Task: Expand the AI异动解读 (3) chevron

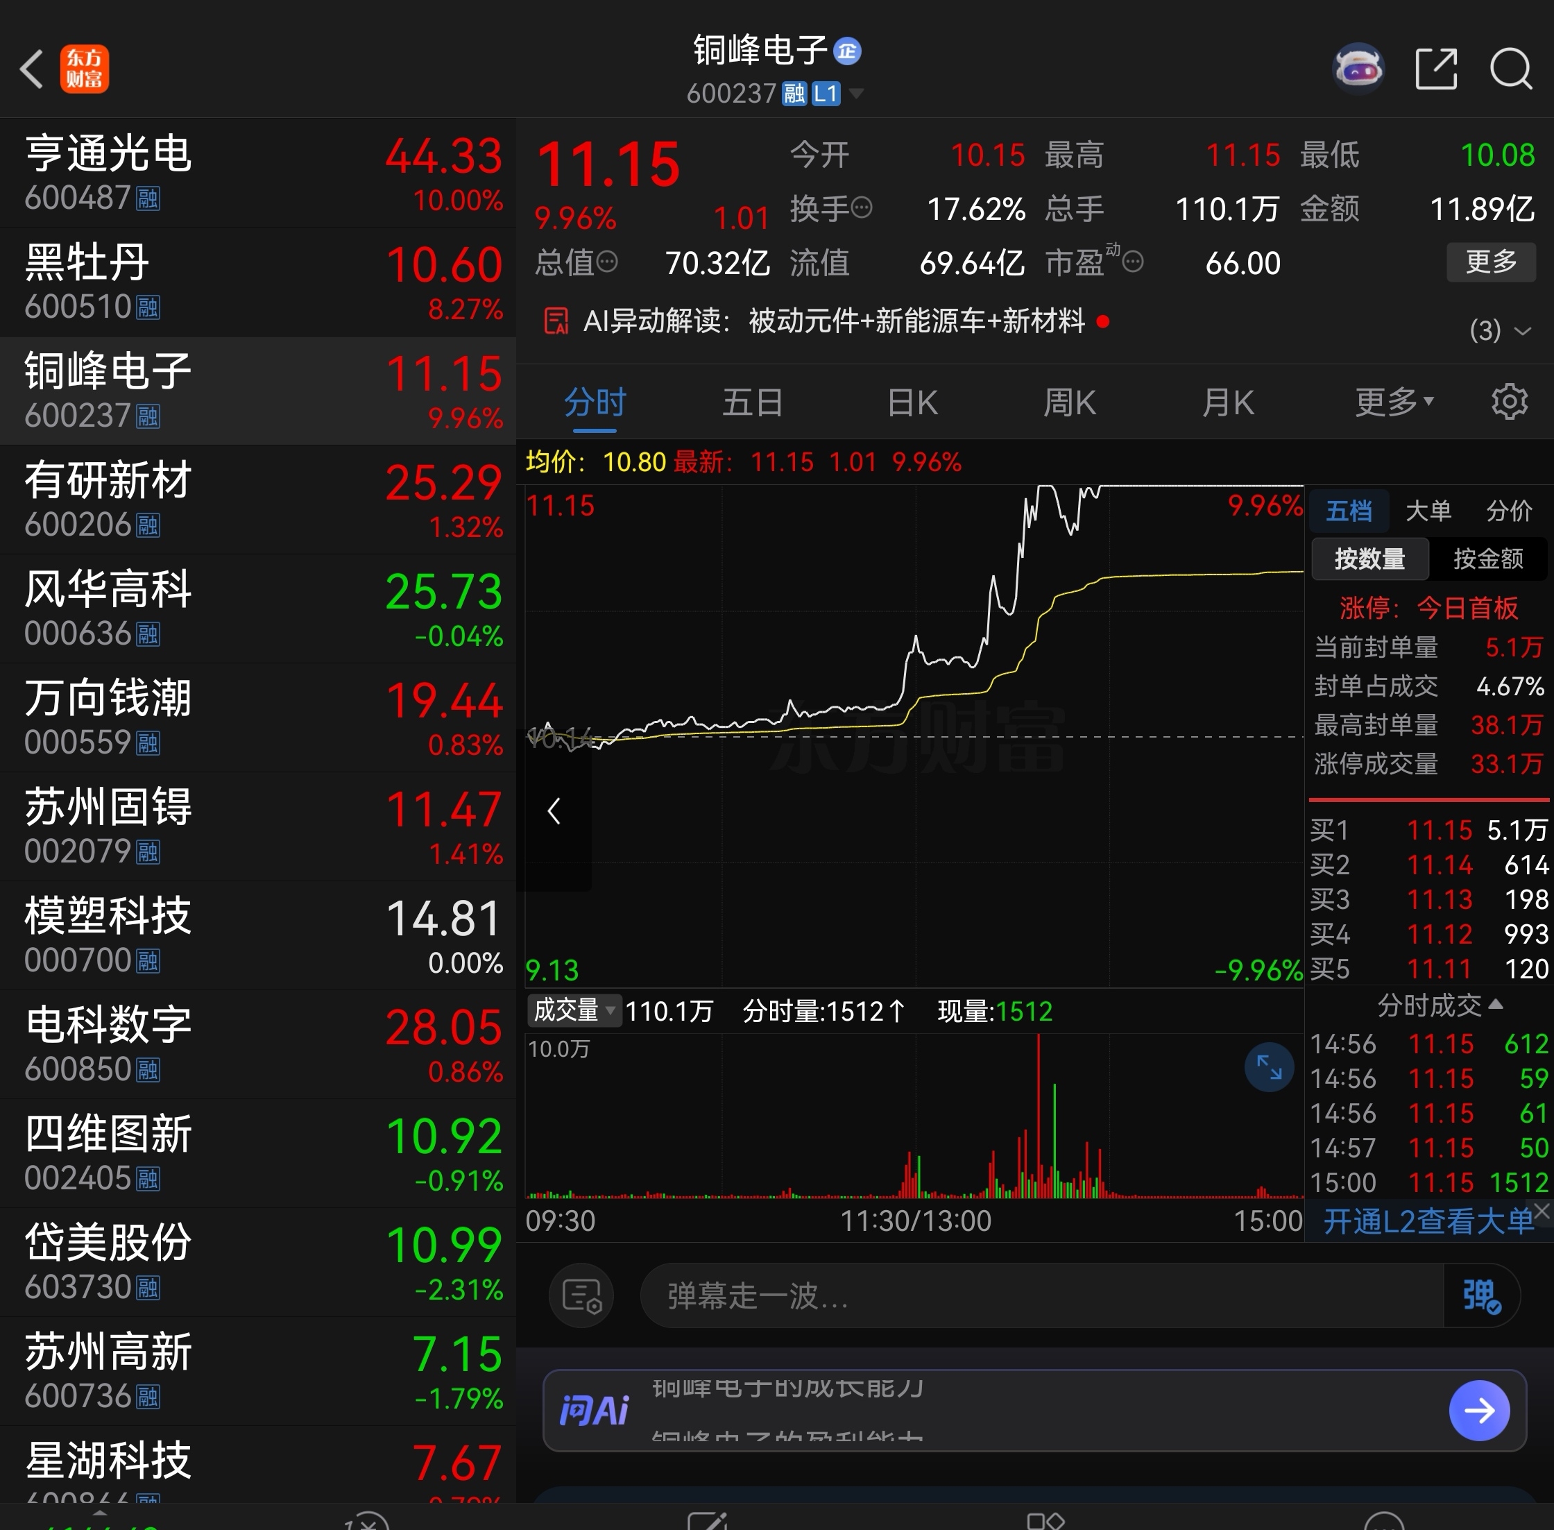Action: pos(1522,330)
